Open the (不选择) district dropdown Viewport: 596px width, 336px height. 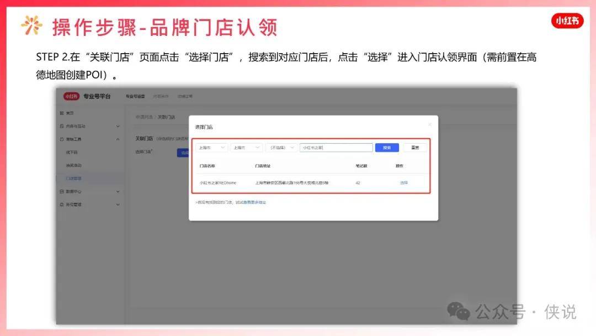(x=281, y=148)
